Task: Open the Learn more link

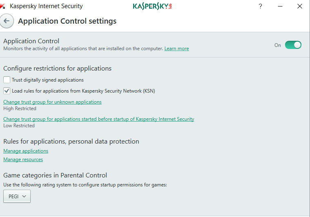Action: [176, 49]
